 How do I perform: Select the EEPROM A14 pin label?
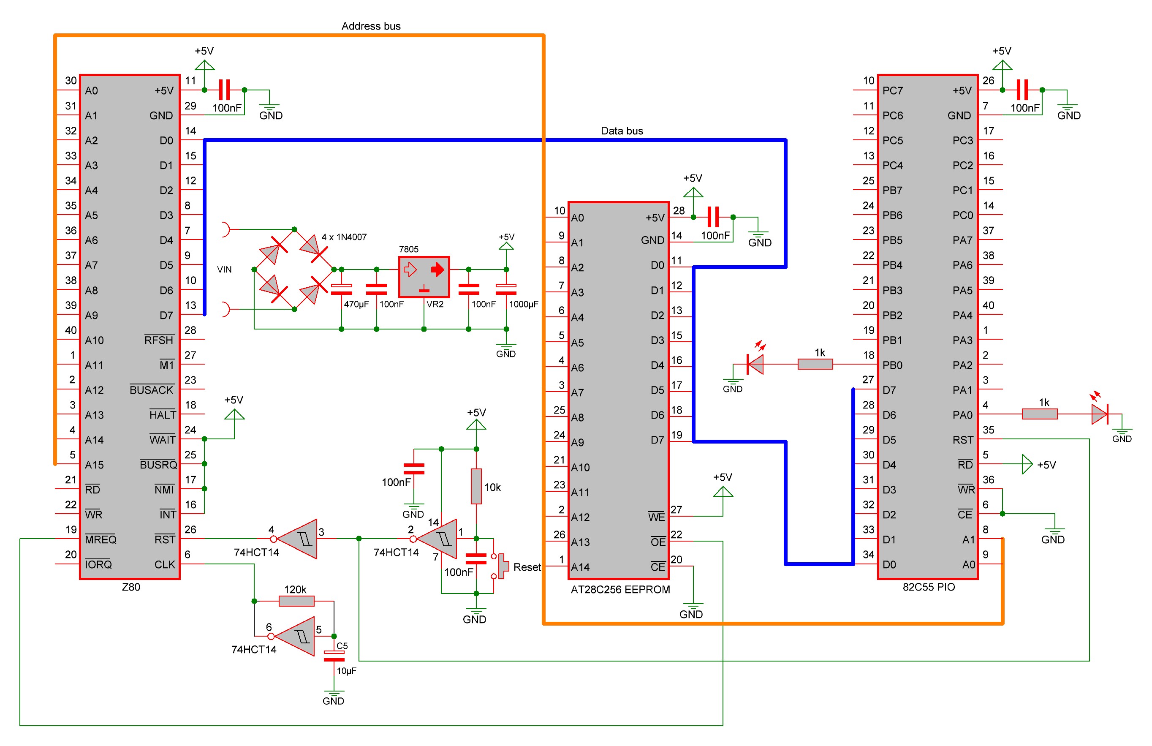(x=580, y=567)
